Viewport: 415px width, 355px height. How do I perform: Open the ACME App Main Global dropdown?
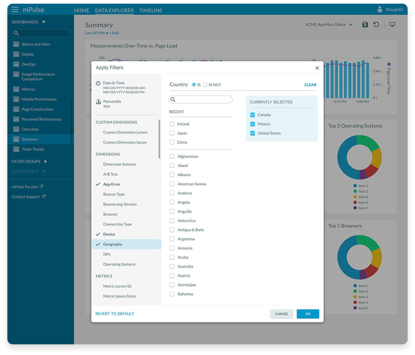point(329,24)
